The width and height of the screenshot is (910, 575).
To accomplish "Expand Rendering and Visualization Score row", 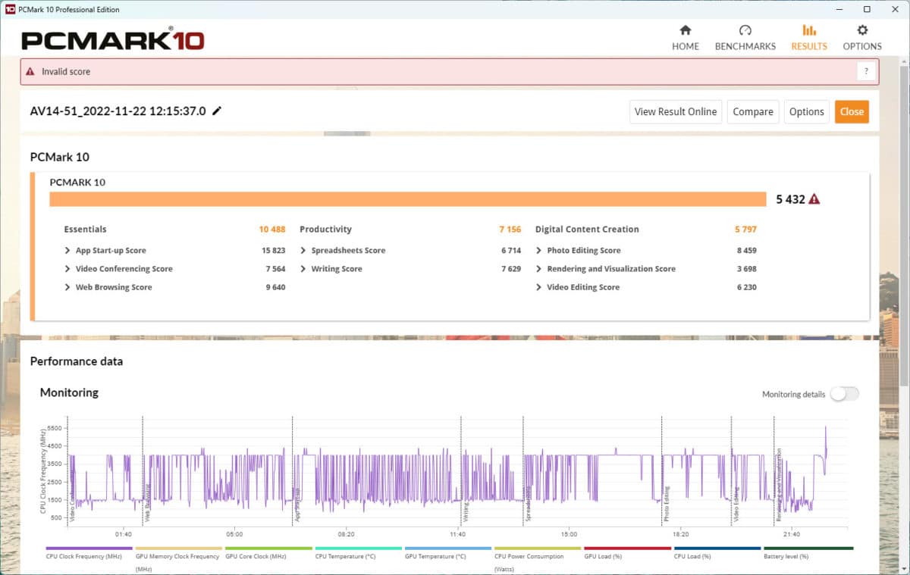I will tap(539, 269).
